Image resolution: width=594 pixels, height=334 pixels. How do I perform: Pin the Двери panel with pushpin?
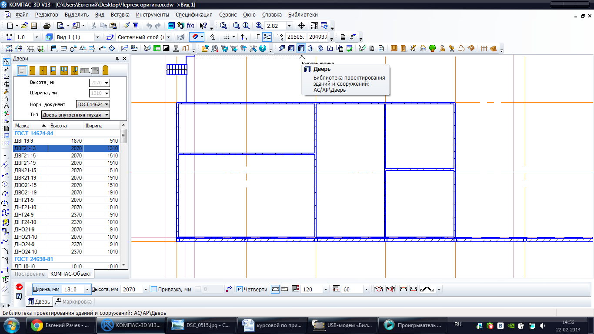117,58
